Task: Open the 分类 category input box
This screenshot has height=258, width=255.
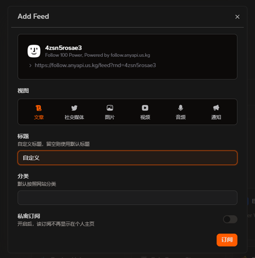Action: (x=127, y=198)
